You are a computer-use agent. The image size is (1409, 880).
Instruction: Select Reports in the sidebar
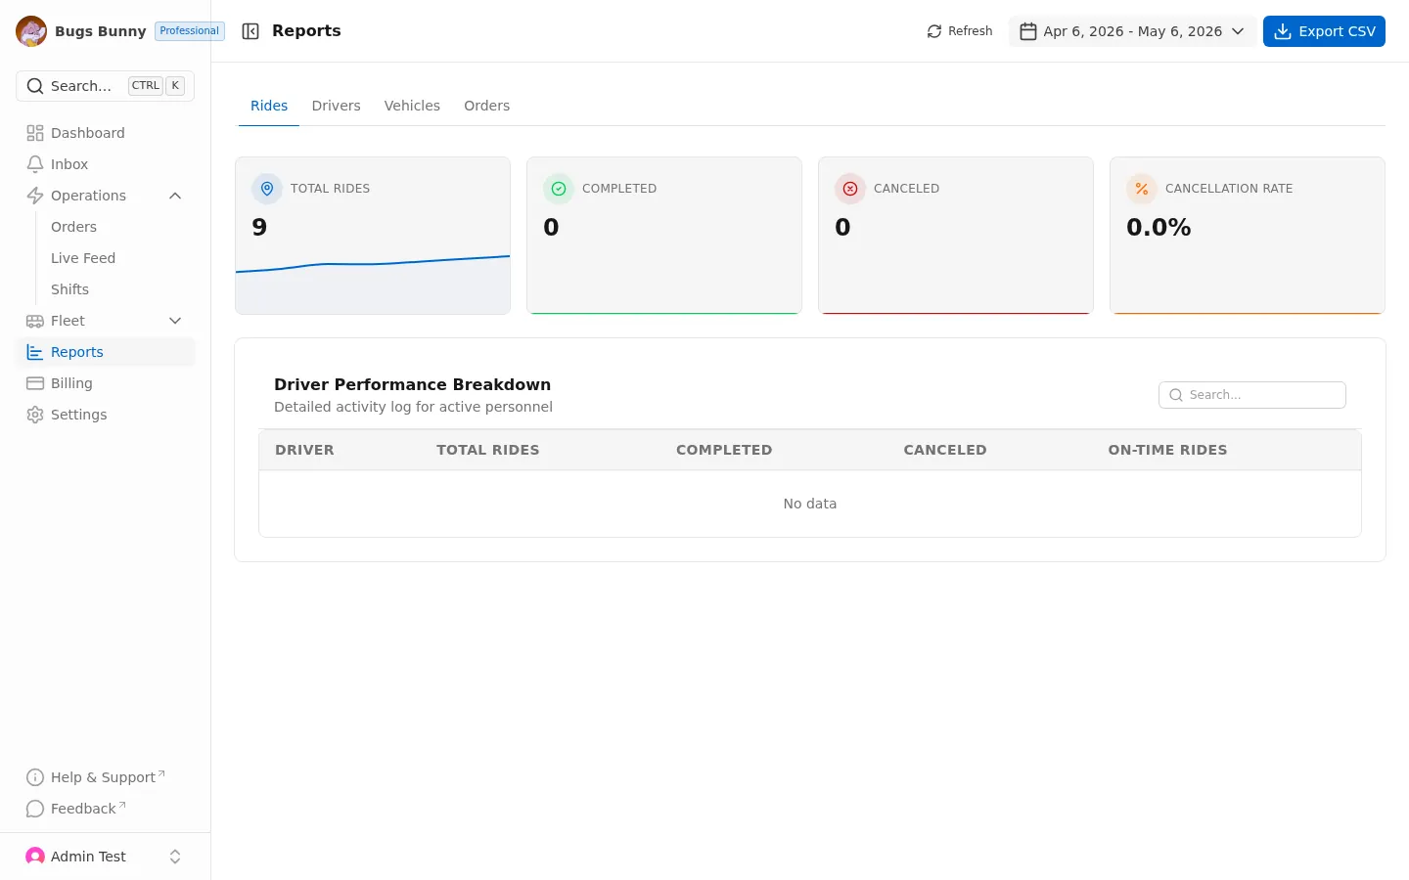[106, 352]
